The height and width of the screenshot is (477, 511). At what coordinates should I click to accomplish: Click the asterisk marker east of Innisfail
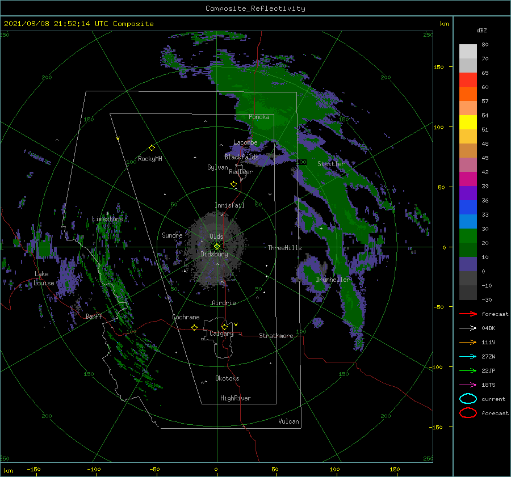click(x=270, y=195)
